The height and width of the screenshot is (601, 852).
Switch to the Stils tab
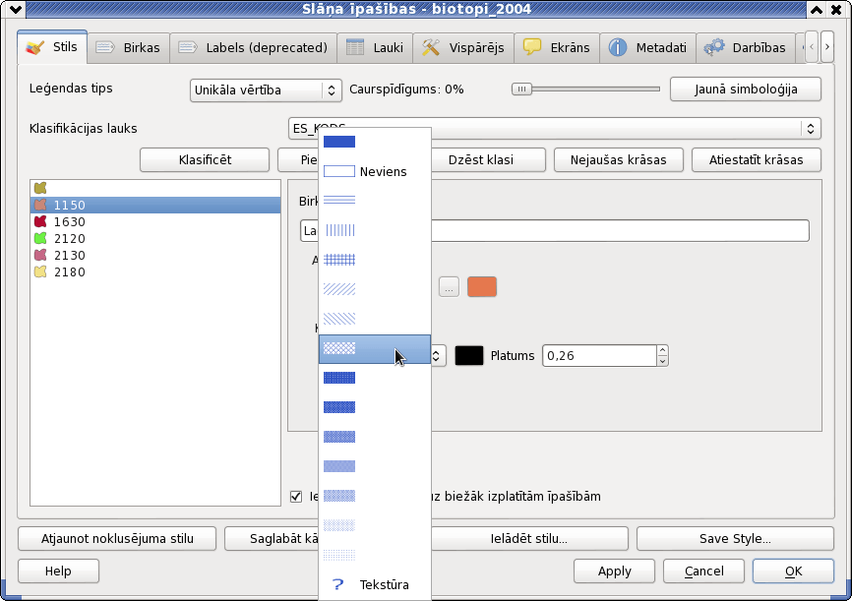tap(52, 47)
